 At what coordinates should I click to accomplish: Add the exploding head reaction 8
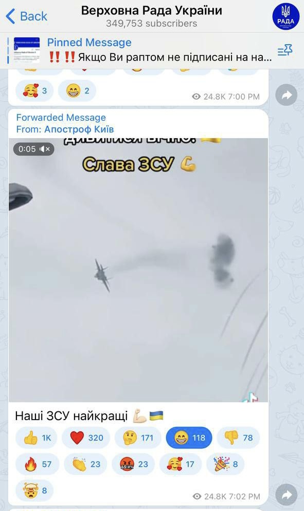point(34,490)
